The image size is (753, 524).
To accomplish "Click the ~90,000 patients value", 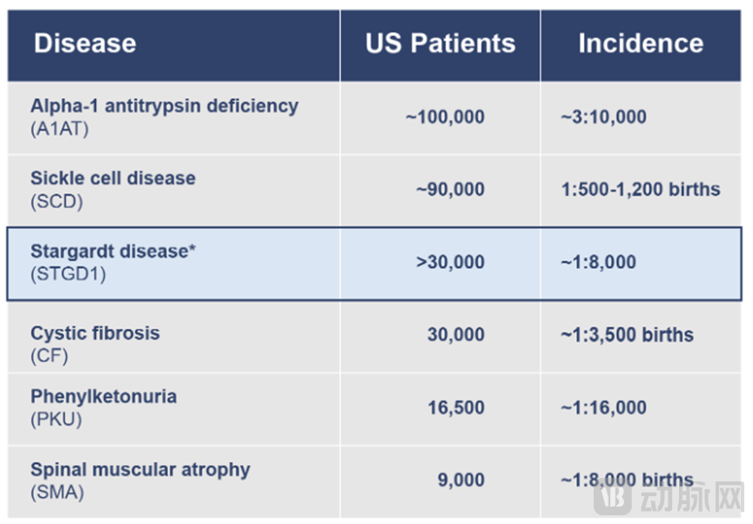I will pos(450,189).
